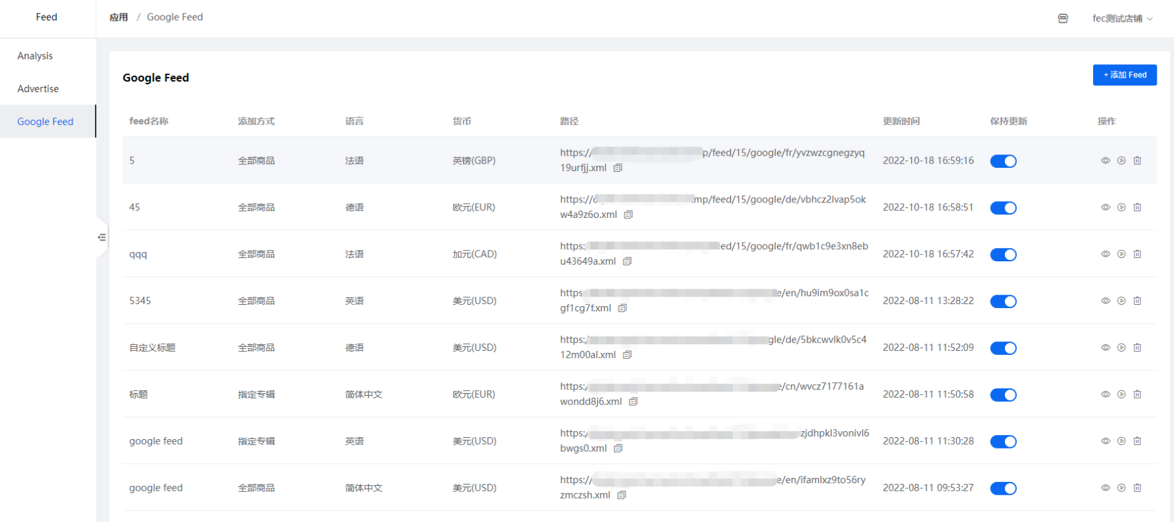
Task: Open the store icon in top header
Action: coord(1063,18)
